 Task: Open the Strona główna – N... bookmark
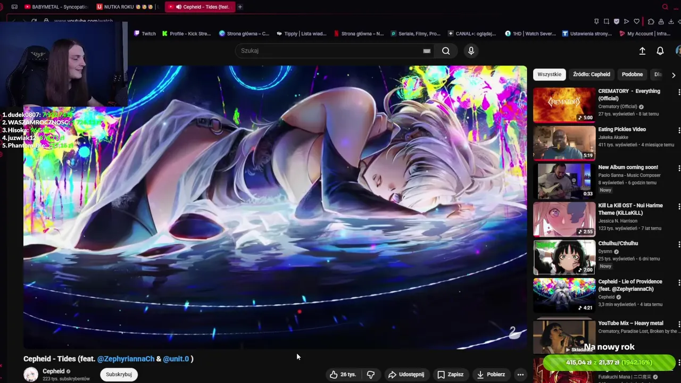tap(359, 34)
